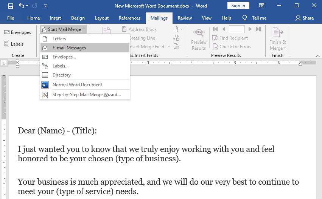
Task: Launch Step-by-Step Mail Merge Wizard
Action: click(x=85, y=95)
